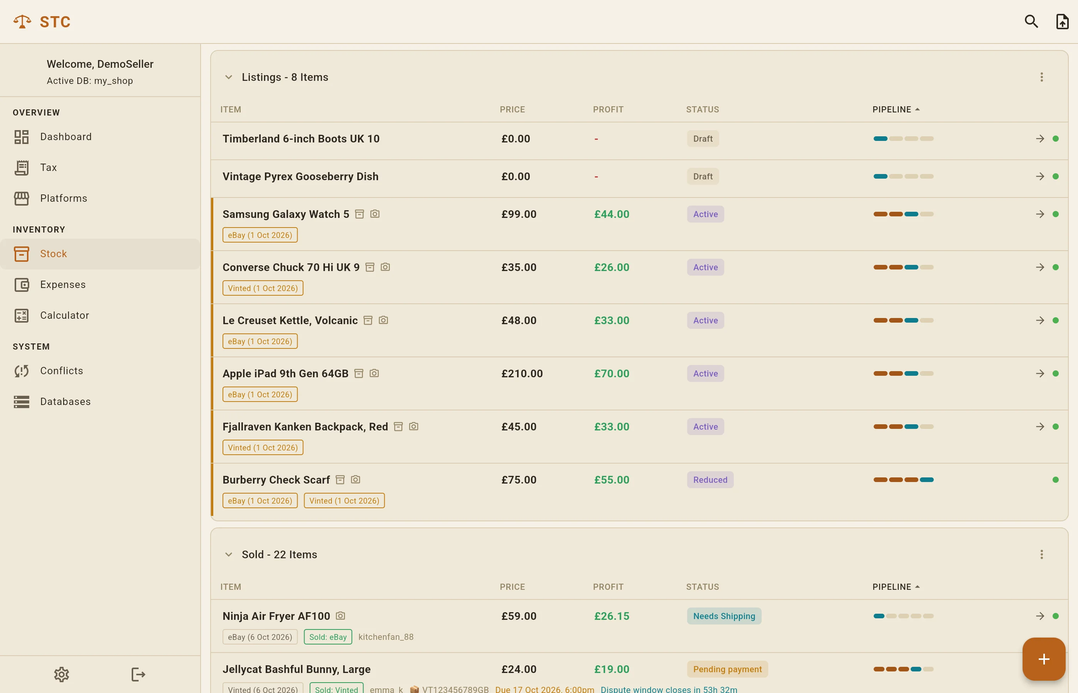This screenshot has height=693, width=1078.
Task: Go to the Tax page
Action: (100, 167)
